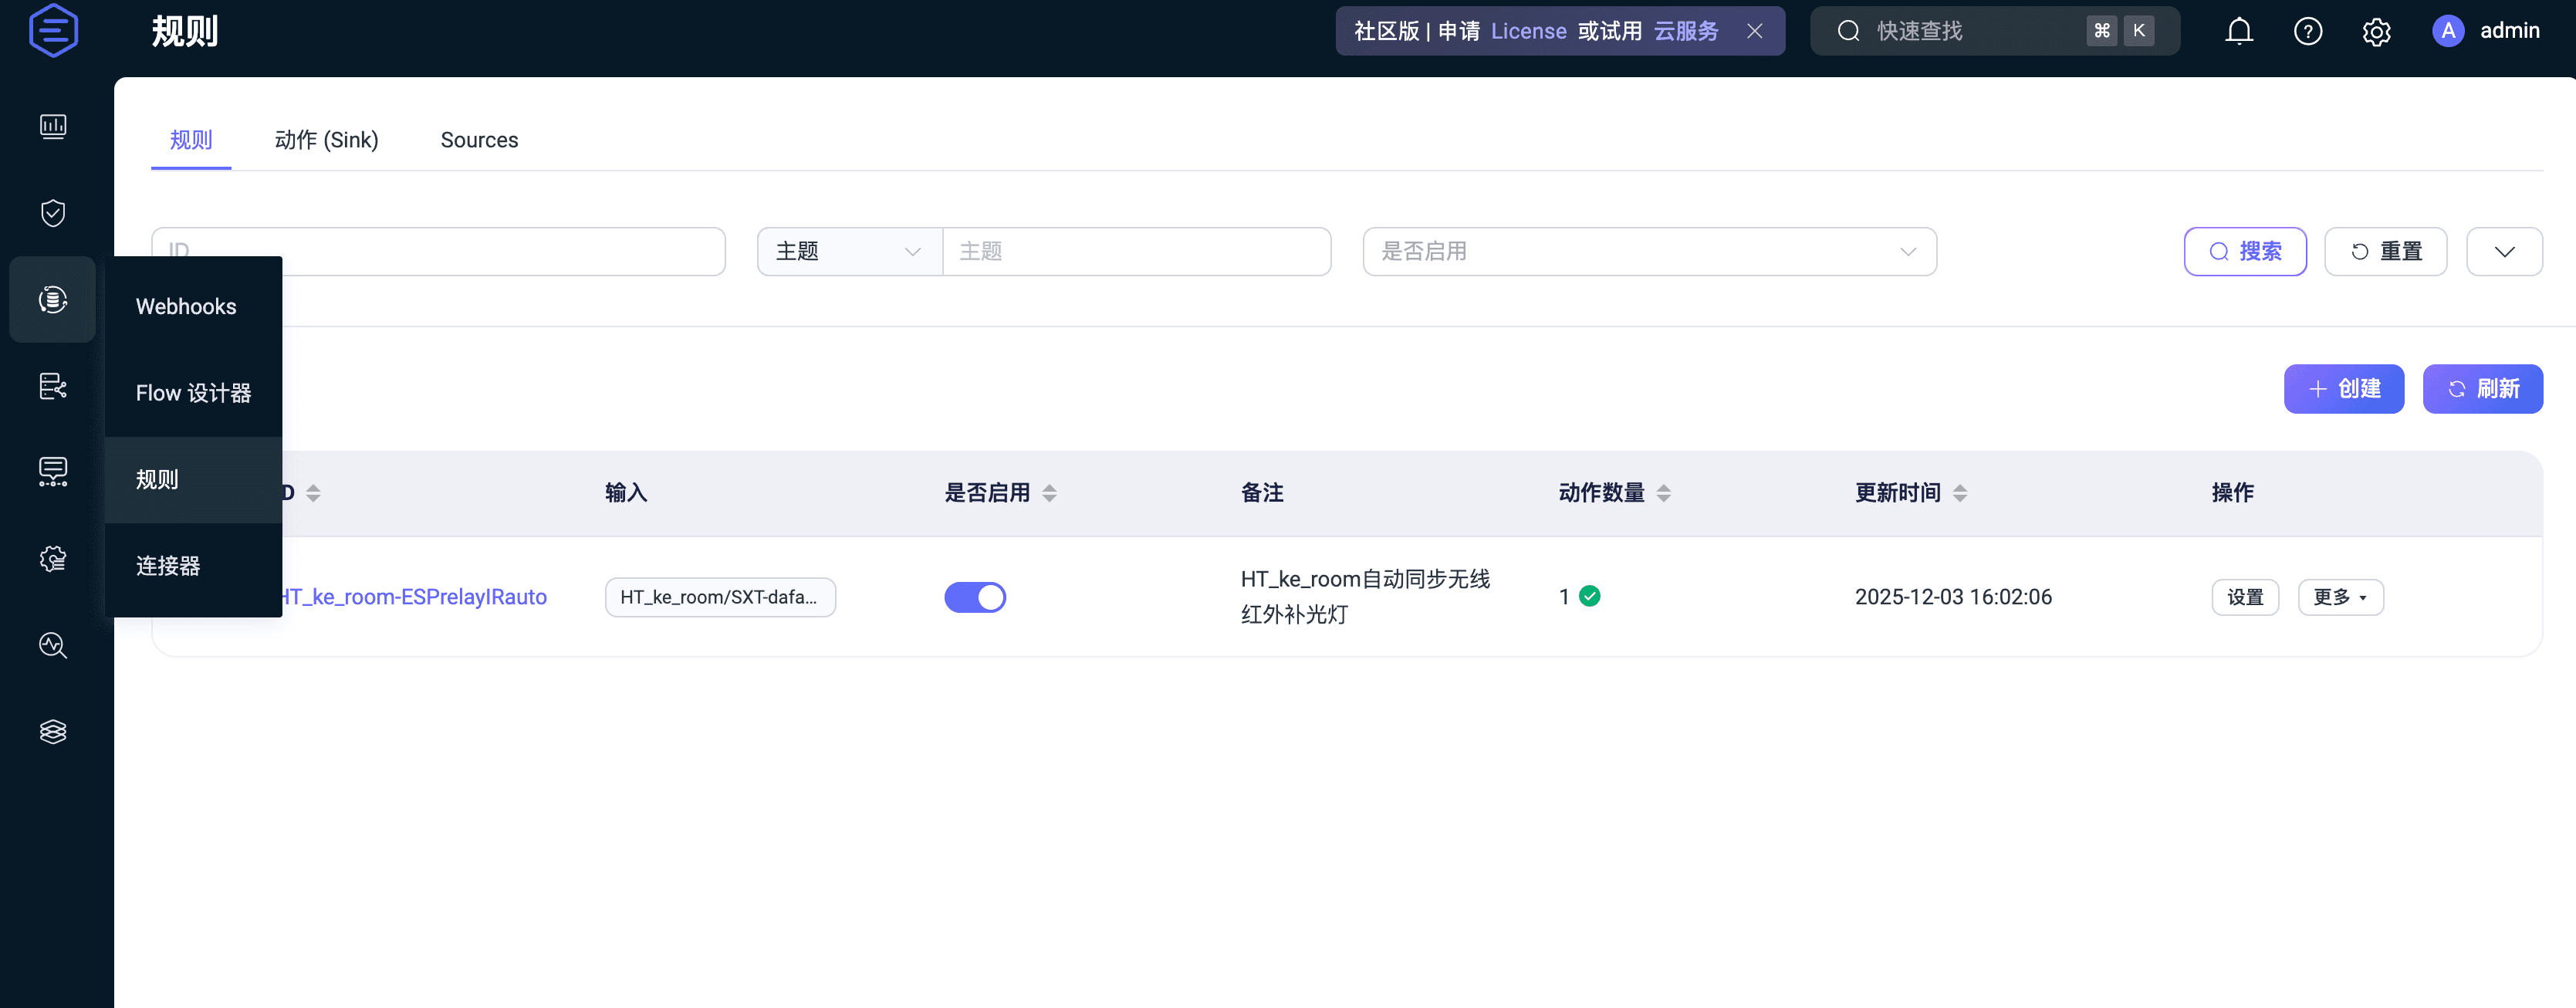This screenshot has height=1008, width=2576.
Task: Select Flow 设计器 in the flyout menu
Action: pos(193,393)
